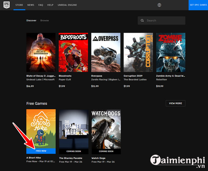Click the $19.99 price
This screenshot has width=208, height=171.
click(159, 86)
